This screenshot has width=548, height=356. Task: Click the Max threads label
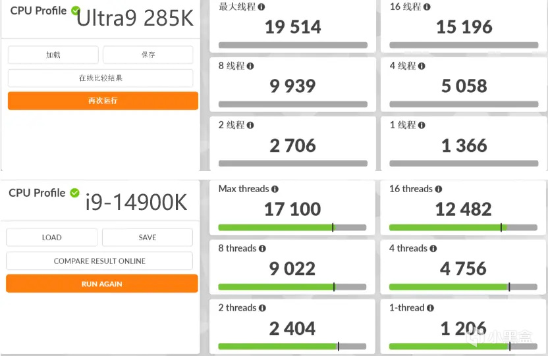click(x=244, y=189)
